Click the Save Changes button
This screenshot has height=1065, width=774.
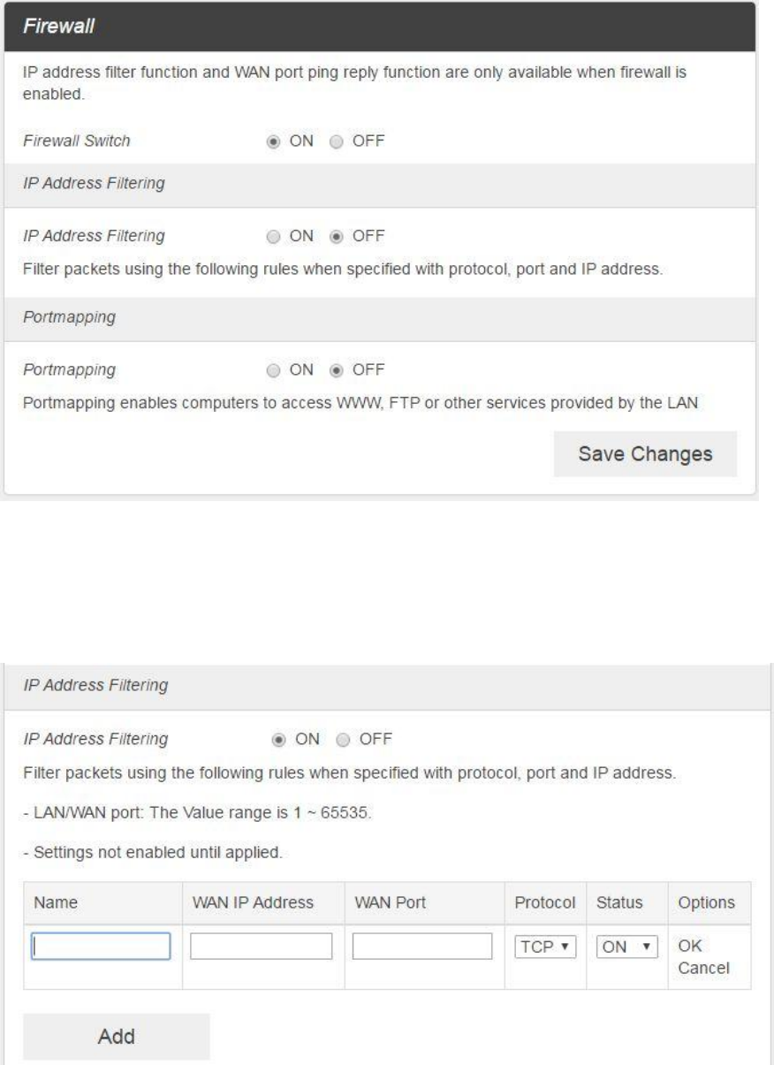click(644, 454)
